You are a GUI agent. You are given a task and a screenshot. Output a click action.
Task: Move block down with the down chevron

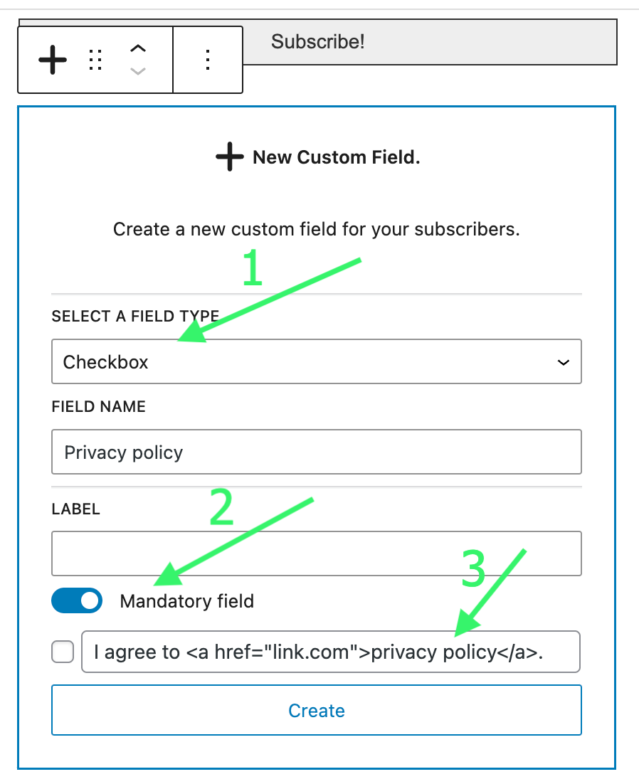[x=138, y=71]
